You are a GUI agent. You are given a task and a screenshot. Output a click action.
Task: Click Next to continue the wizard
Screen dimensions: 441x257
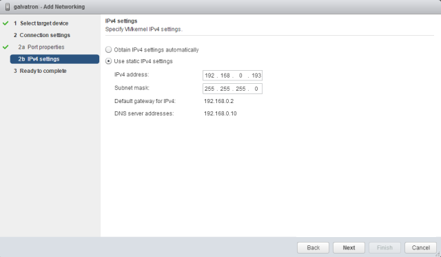(349, 248)
